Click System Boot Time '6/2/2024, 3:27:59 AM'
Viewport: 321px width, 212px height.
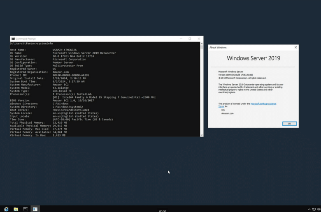69,81
